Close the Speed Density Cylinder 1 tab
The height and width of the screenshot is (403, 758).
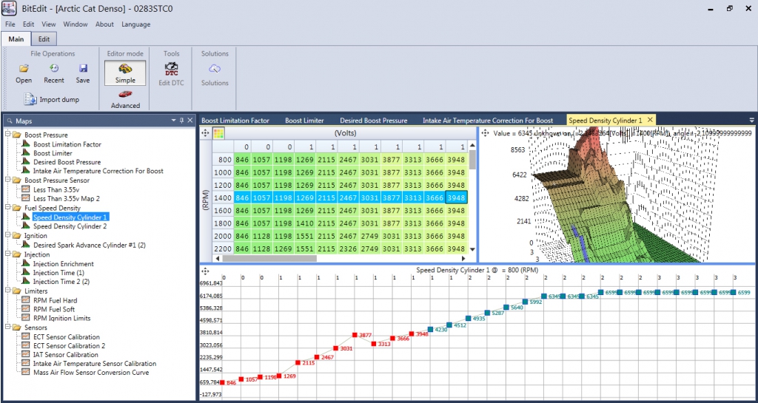[x=650, y=120]
